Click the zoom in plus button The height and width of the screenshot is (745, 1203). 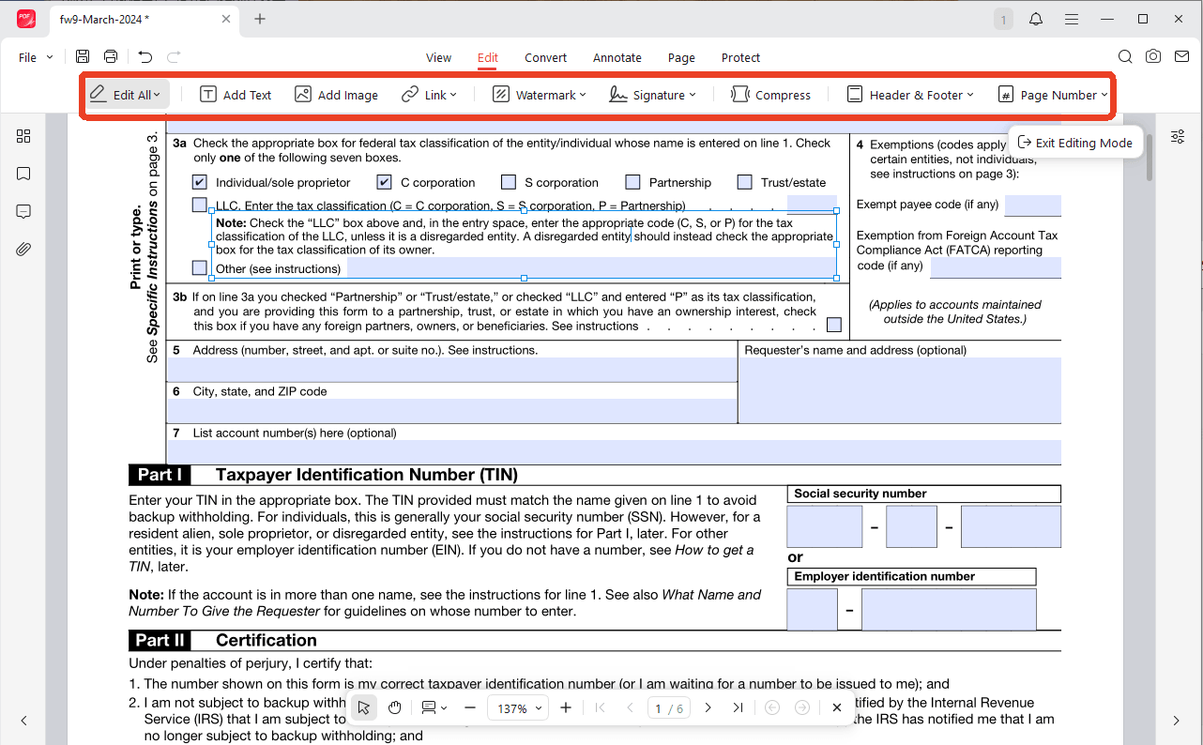click(x=566, y=707)
